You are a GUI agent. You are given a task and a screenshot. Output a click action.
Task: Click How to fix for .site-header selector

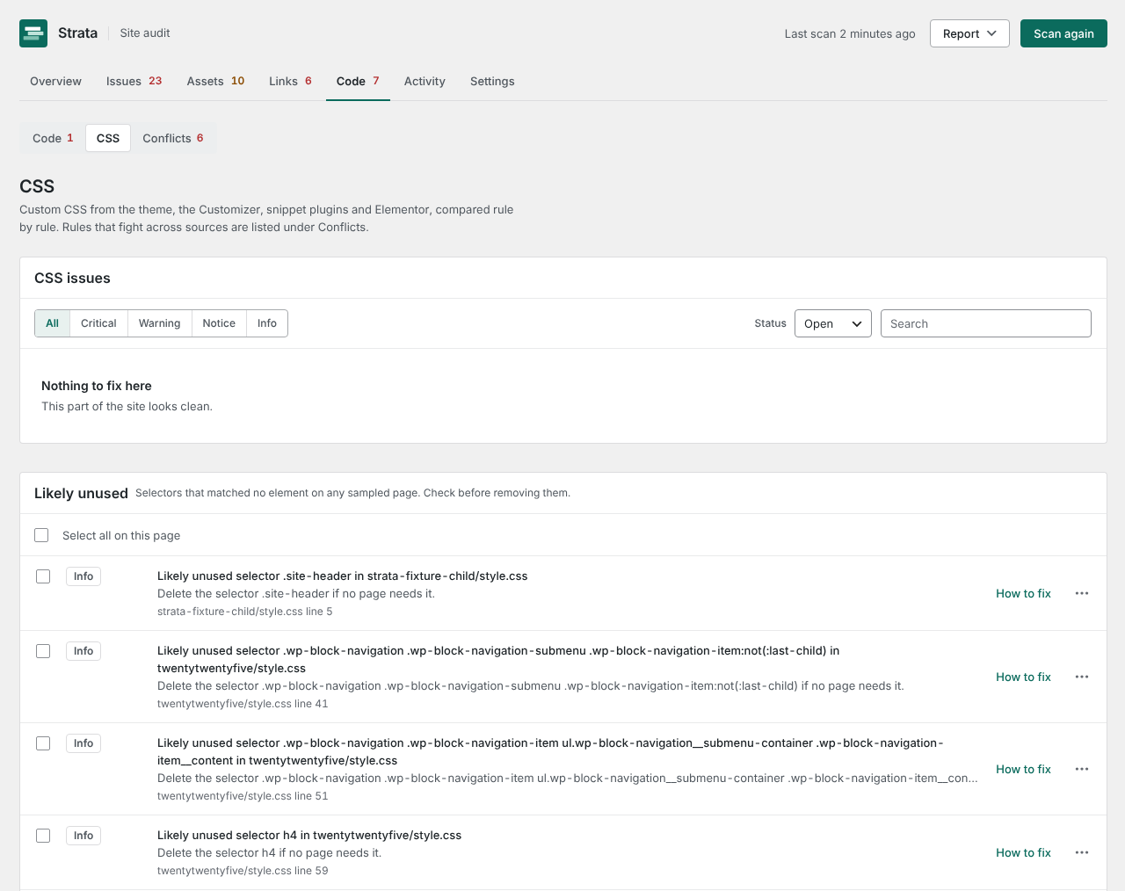(x=1023, y=593)
